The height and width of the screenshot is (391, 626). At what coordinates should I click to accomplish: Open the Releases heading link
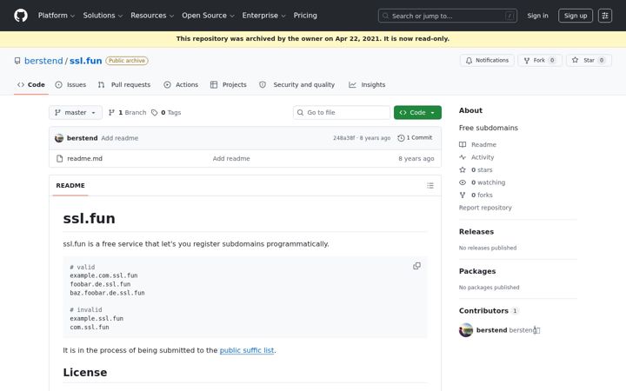tap(476, 232)
